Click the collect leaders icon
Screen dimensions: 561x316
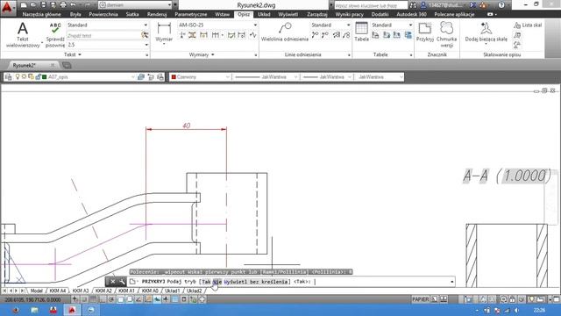pyautogui.click(x=346, y=35)
